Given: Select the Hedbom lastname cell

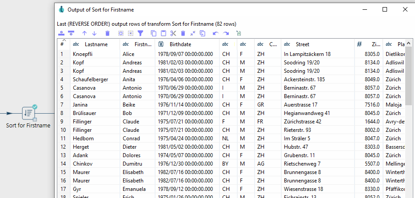Looking at the screenshot, I should [95, 138].
